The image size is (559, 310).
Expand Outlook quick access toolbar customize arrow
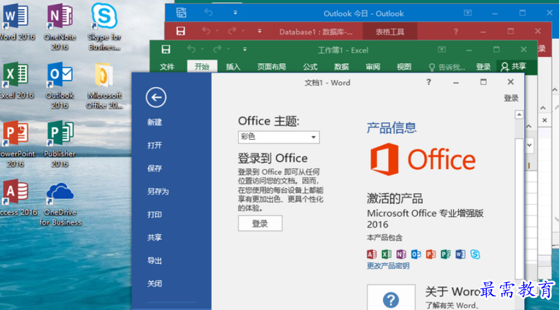(235, 13)
